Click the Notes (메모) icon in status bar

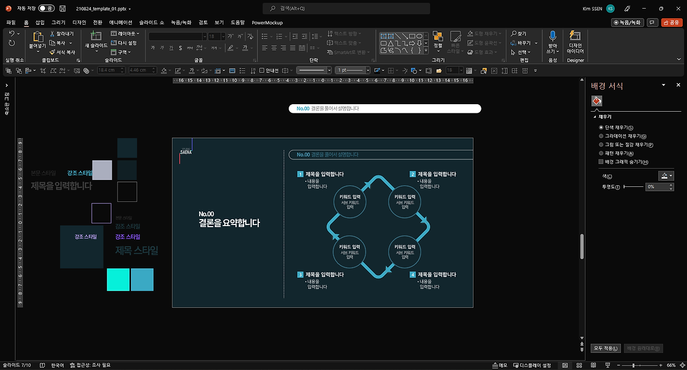500,365
